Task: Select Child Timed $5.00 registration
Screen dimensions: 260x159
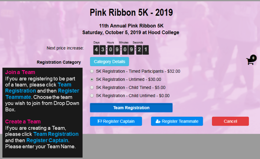Action: coord(92,88)
